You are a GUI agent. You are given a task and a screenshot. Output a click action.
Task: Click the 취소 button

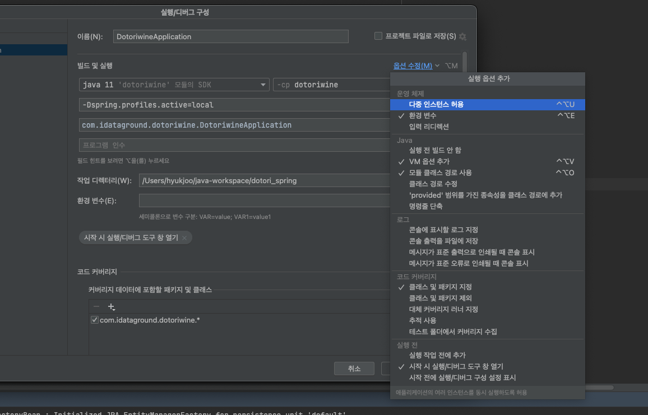354,368
